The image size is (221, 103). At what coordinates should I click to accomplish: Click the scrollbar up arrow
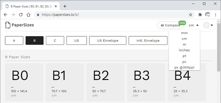[219, 21]
